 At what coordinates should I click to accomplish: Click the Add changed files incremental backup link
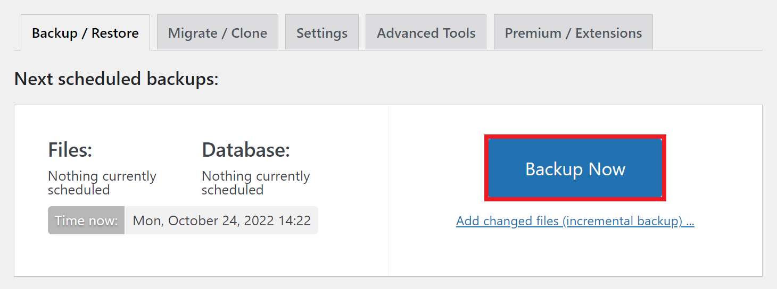point(575,221)
